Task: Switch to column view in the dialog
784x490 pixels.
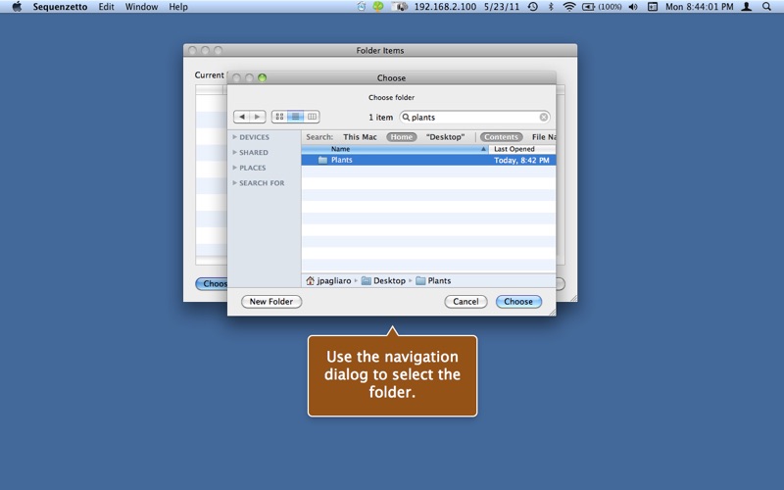Action: (312, 117)
